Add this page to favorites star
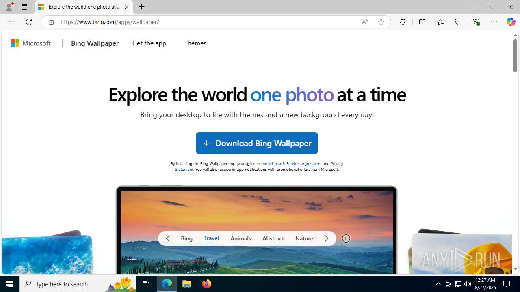This screenshot has height=292, width=520. tap(381, 22)
